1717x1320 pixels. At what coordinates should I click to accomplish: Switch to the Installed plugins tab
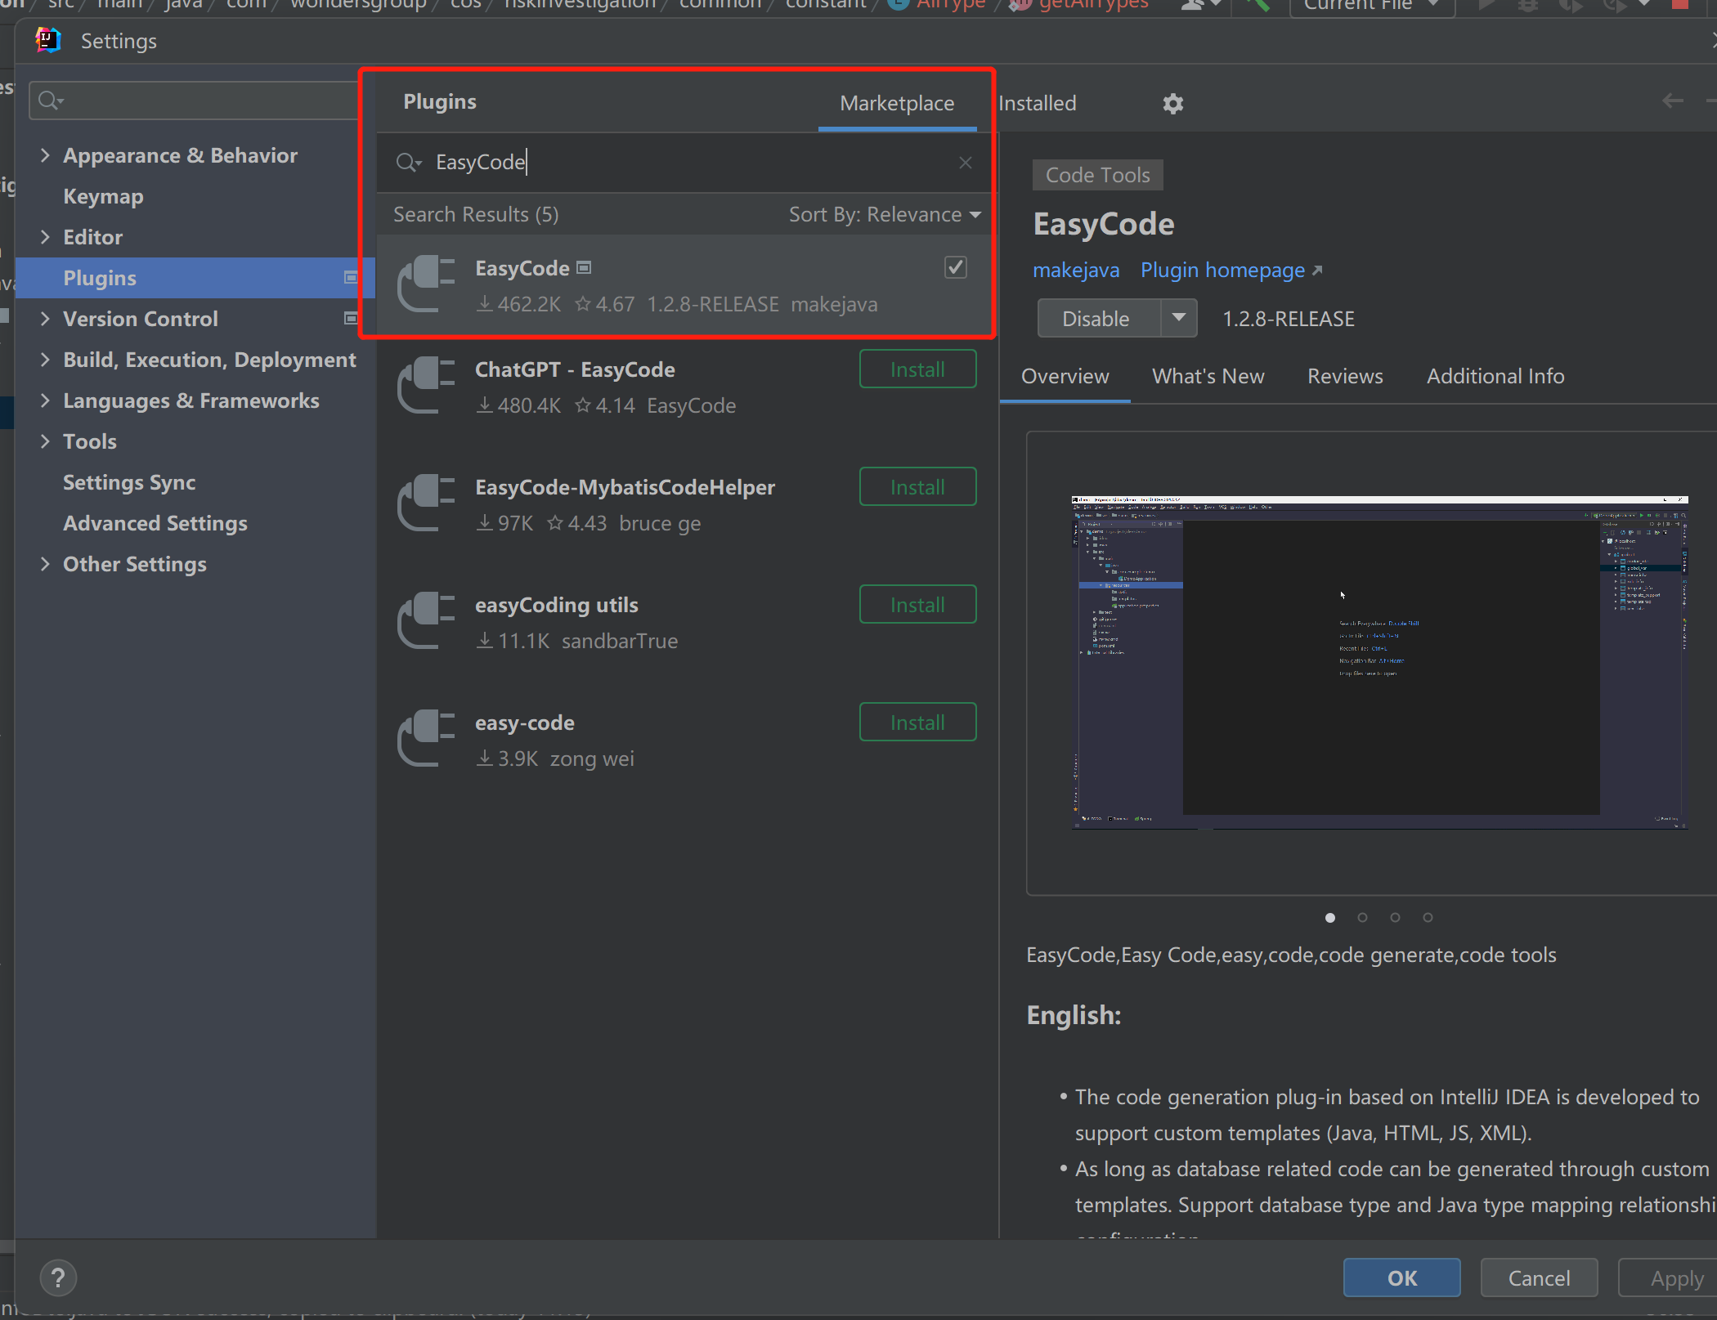point(1037,104)
